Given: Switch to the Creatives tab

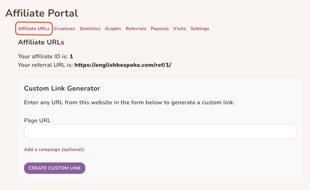Looking at the screenshot, I should 64,28.
